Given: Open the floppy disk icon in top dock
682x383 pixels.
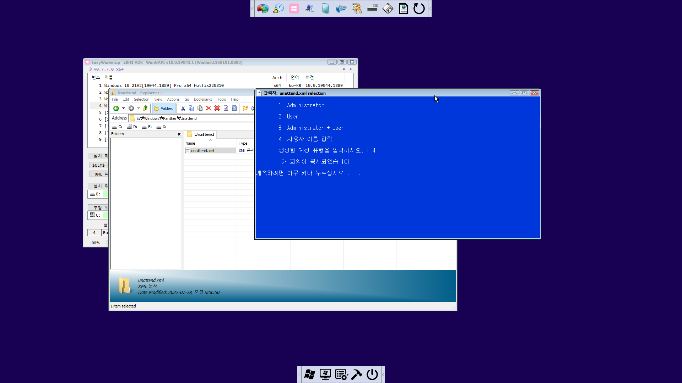Looking at the screenshot, I should tap(388, 9).
